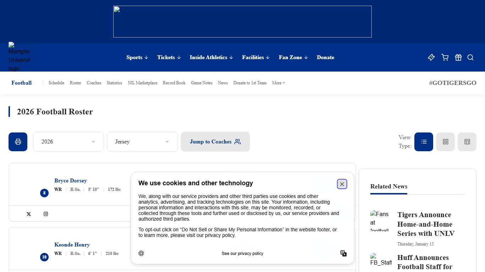Viewport: 485px width, 272px height.
Task: Open the shopping cart icon
Action: coord(445,57)
